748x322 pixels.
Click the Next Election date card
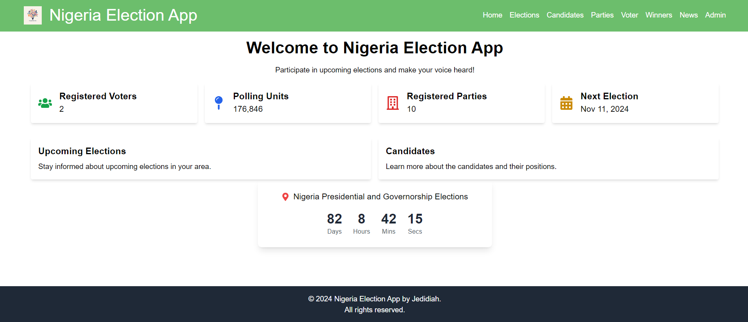(x=635, y=103)
